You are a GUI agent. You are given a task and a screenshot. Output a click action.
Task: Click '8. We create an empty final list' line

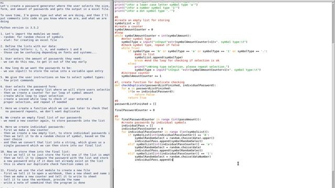(x=41, y=118)
